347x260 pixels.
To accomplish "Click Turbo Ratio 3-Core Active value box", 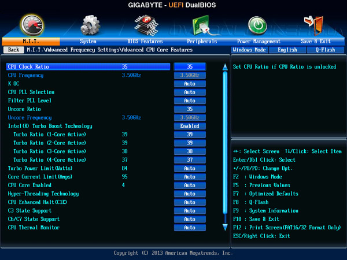I will point(190,151).
